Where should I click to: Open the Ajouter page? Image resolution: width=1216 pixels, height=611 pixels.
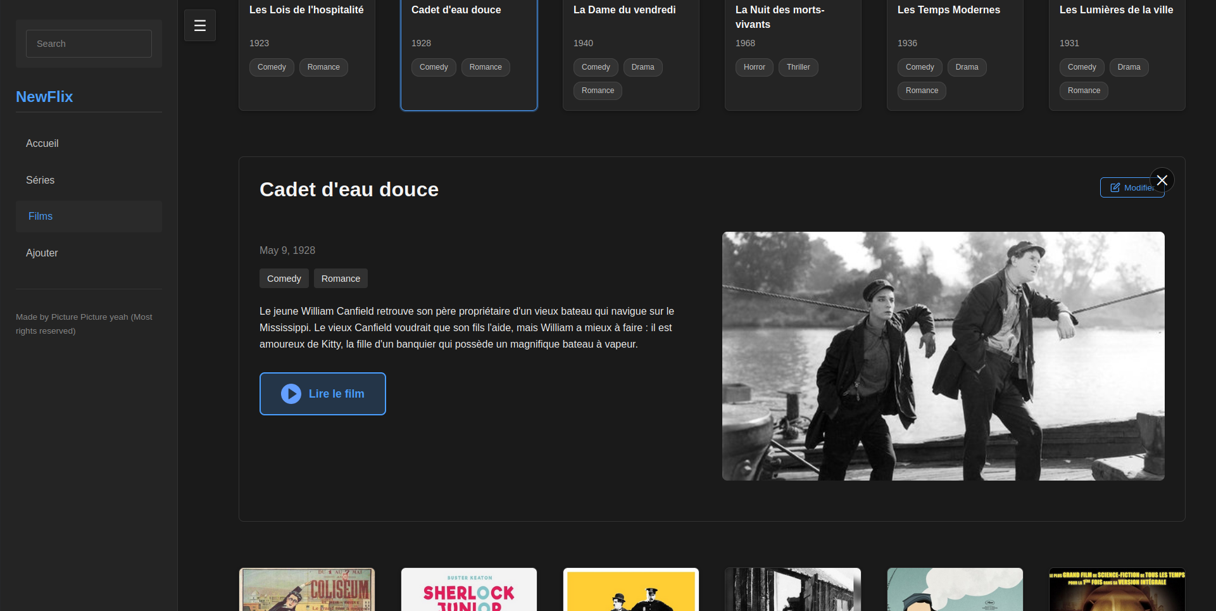[x=42, y=253]
